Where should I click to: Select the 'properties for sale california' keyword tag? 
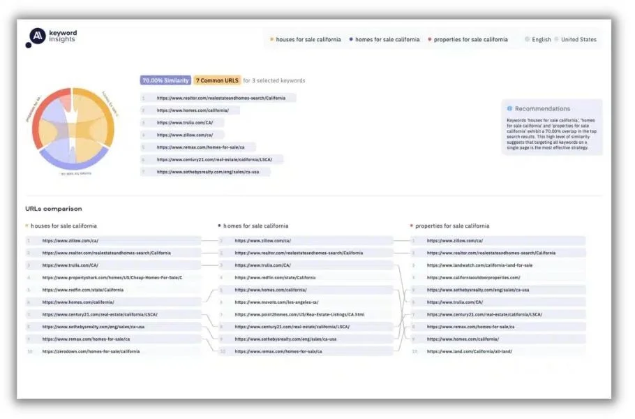(468, 40)
